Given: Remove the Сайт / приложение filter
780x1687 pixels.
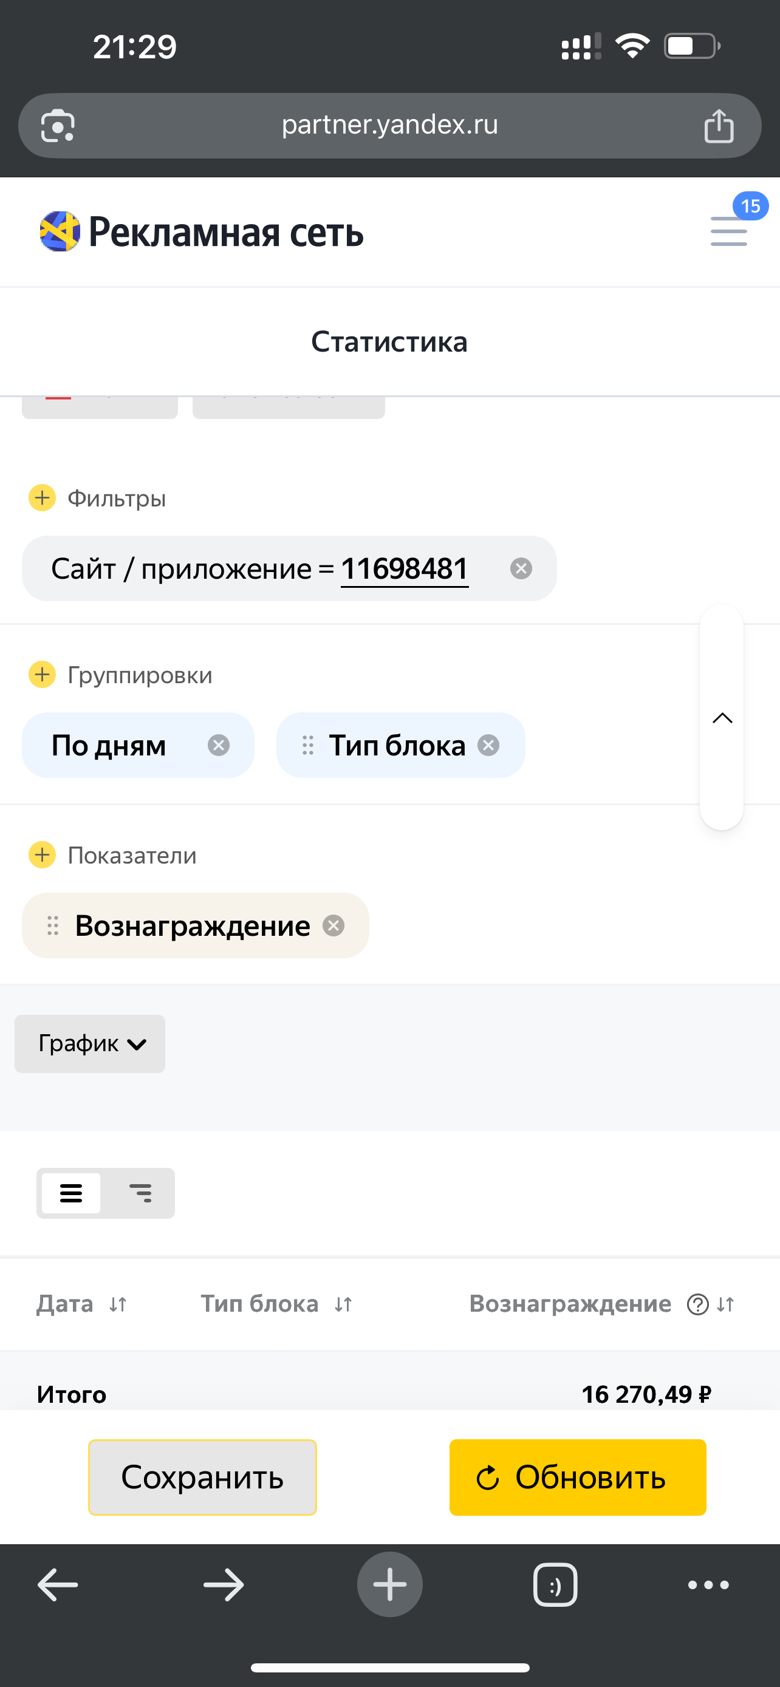Looking at the screenshot, I should pos(521,568).
